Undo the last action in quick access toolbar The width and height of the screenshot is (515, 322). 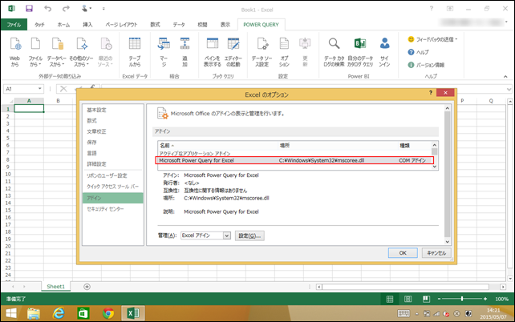pyautogui.click(x=48, y=9)
